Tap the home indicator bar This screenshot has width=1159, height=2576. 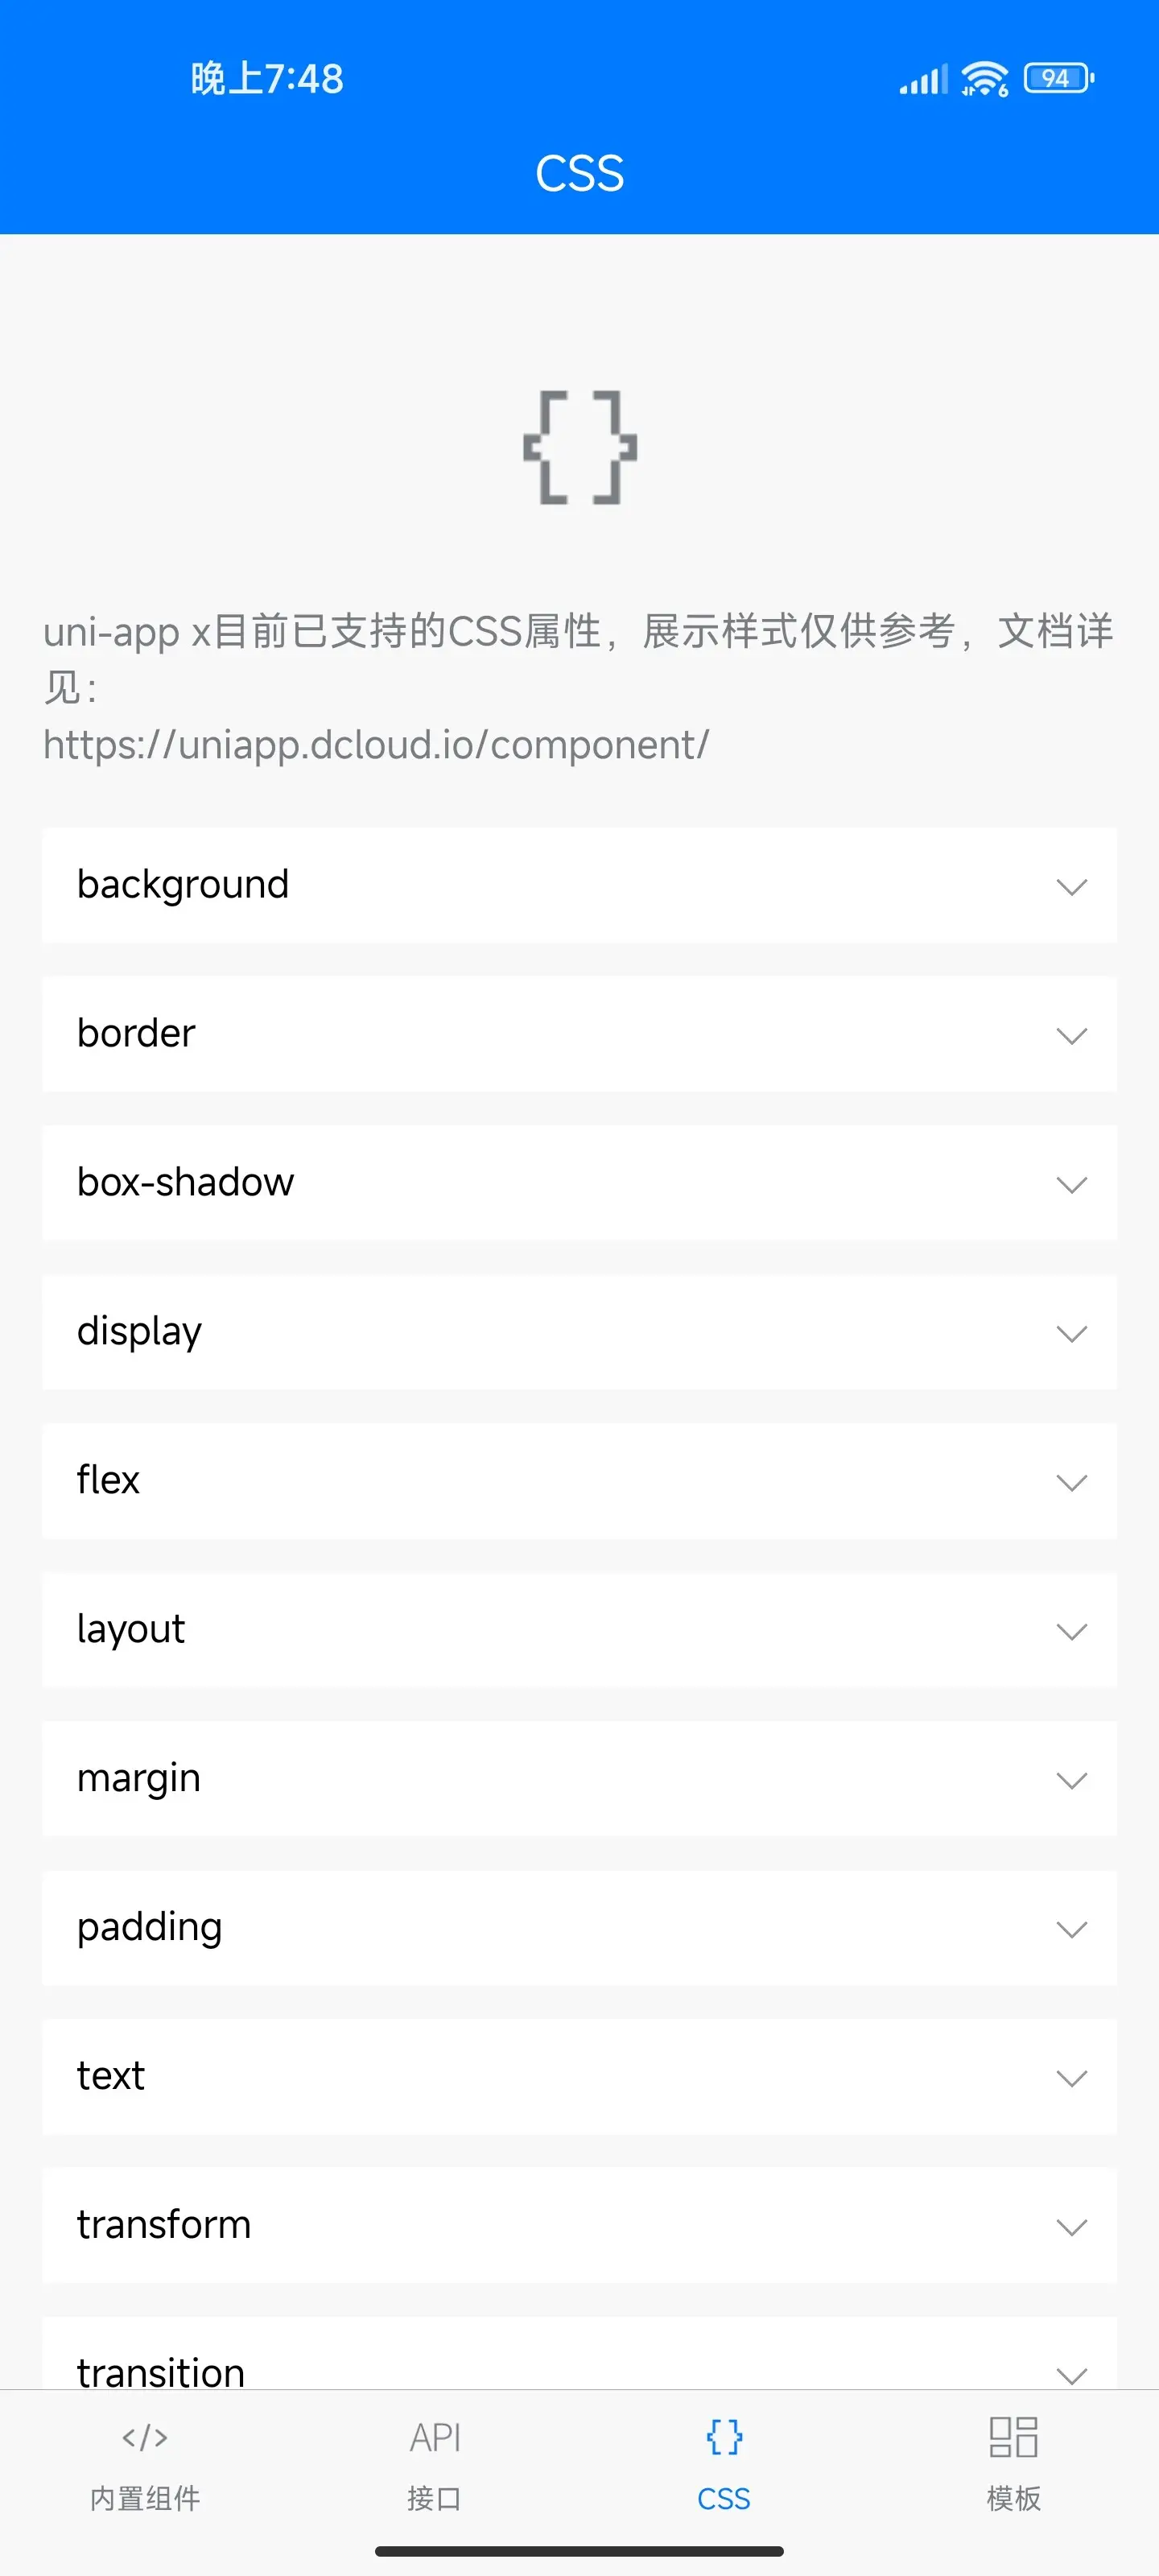pos(579,2551)
